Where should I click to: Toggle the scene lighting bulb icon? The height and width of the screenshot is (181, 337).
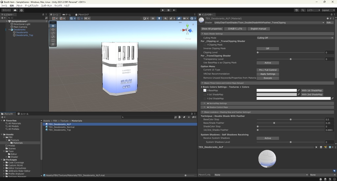[159, 18]
